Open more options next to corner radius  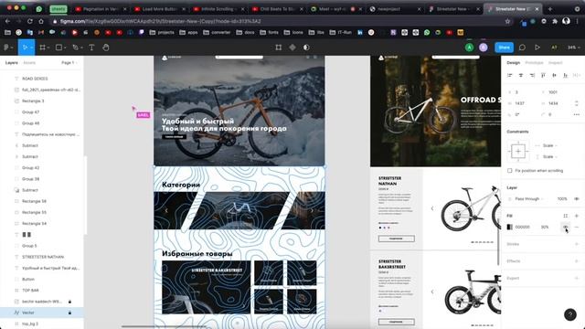(x=577, y=114)
